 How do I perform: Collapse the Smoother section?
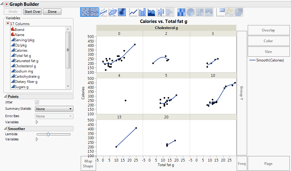click(x=6, y=128)
